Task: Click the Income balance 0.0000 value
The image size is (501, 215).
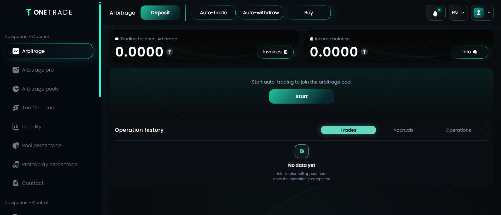Action: coord(334,52)
